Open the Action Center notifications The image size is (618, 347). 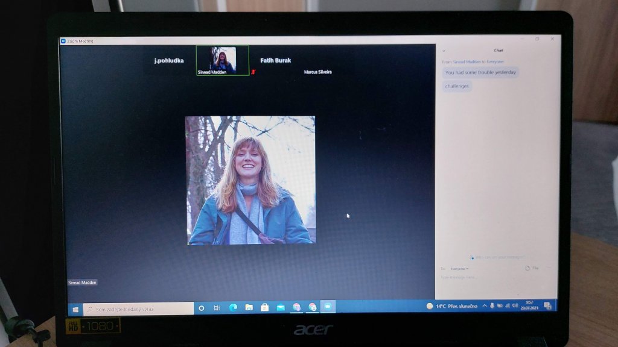click(x=547, y=305)
